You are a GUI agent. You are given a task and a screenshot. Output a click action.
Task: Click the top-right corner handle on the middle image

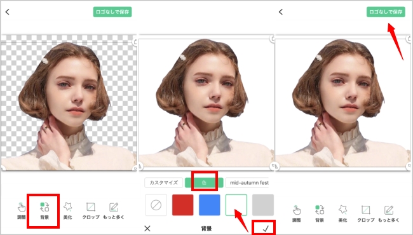tap(273, 39)
